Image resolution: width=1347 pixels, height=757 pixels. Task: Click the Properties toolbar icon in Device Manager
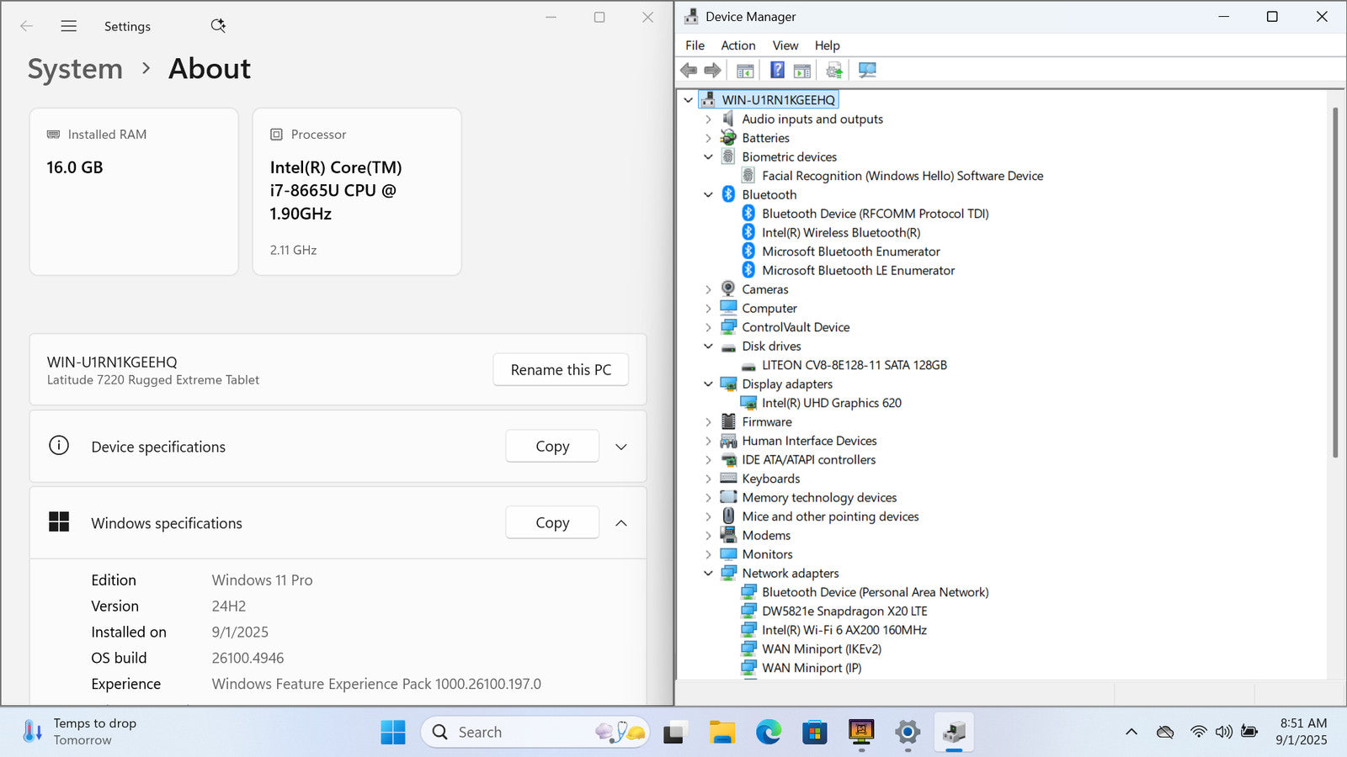click(802, 71)
